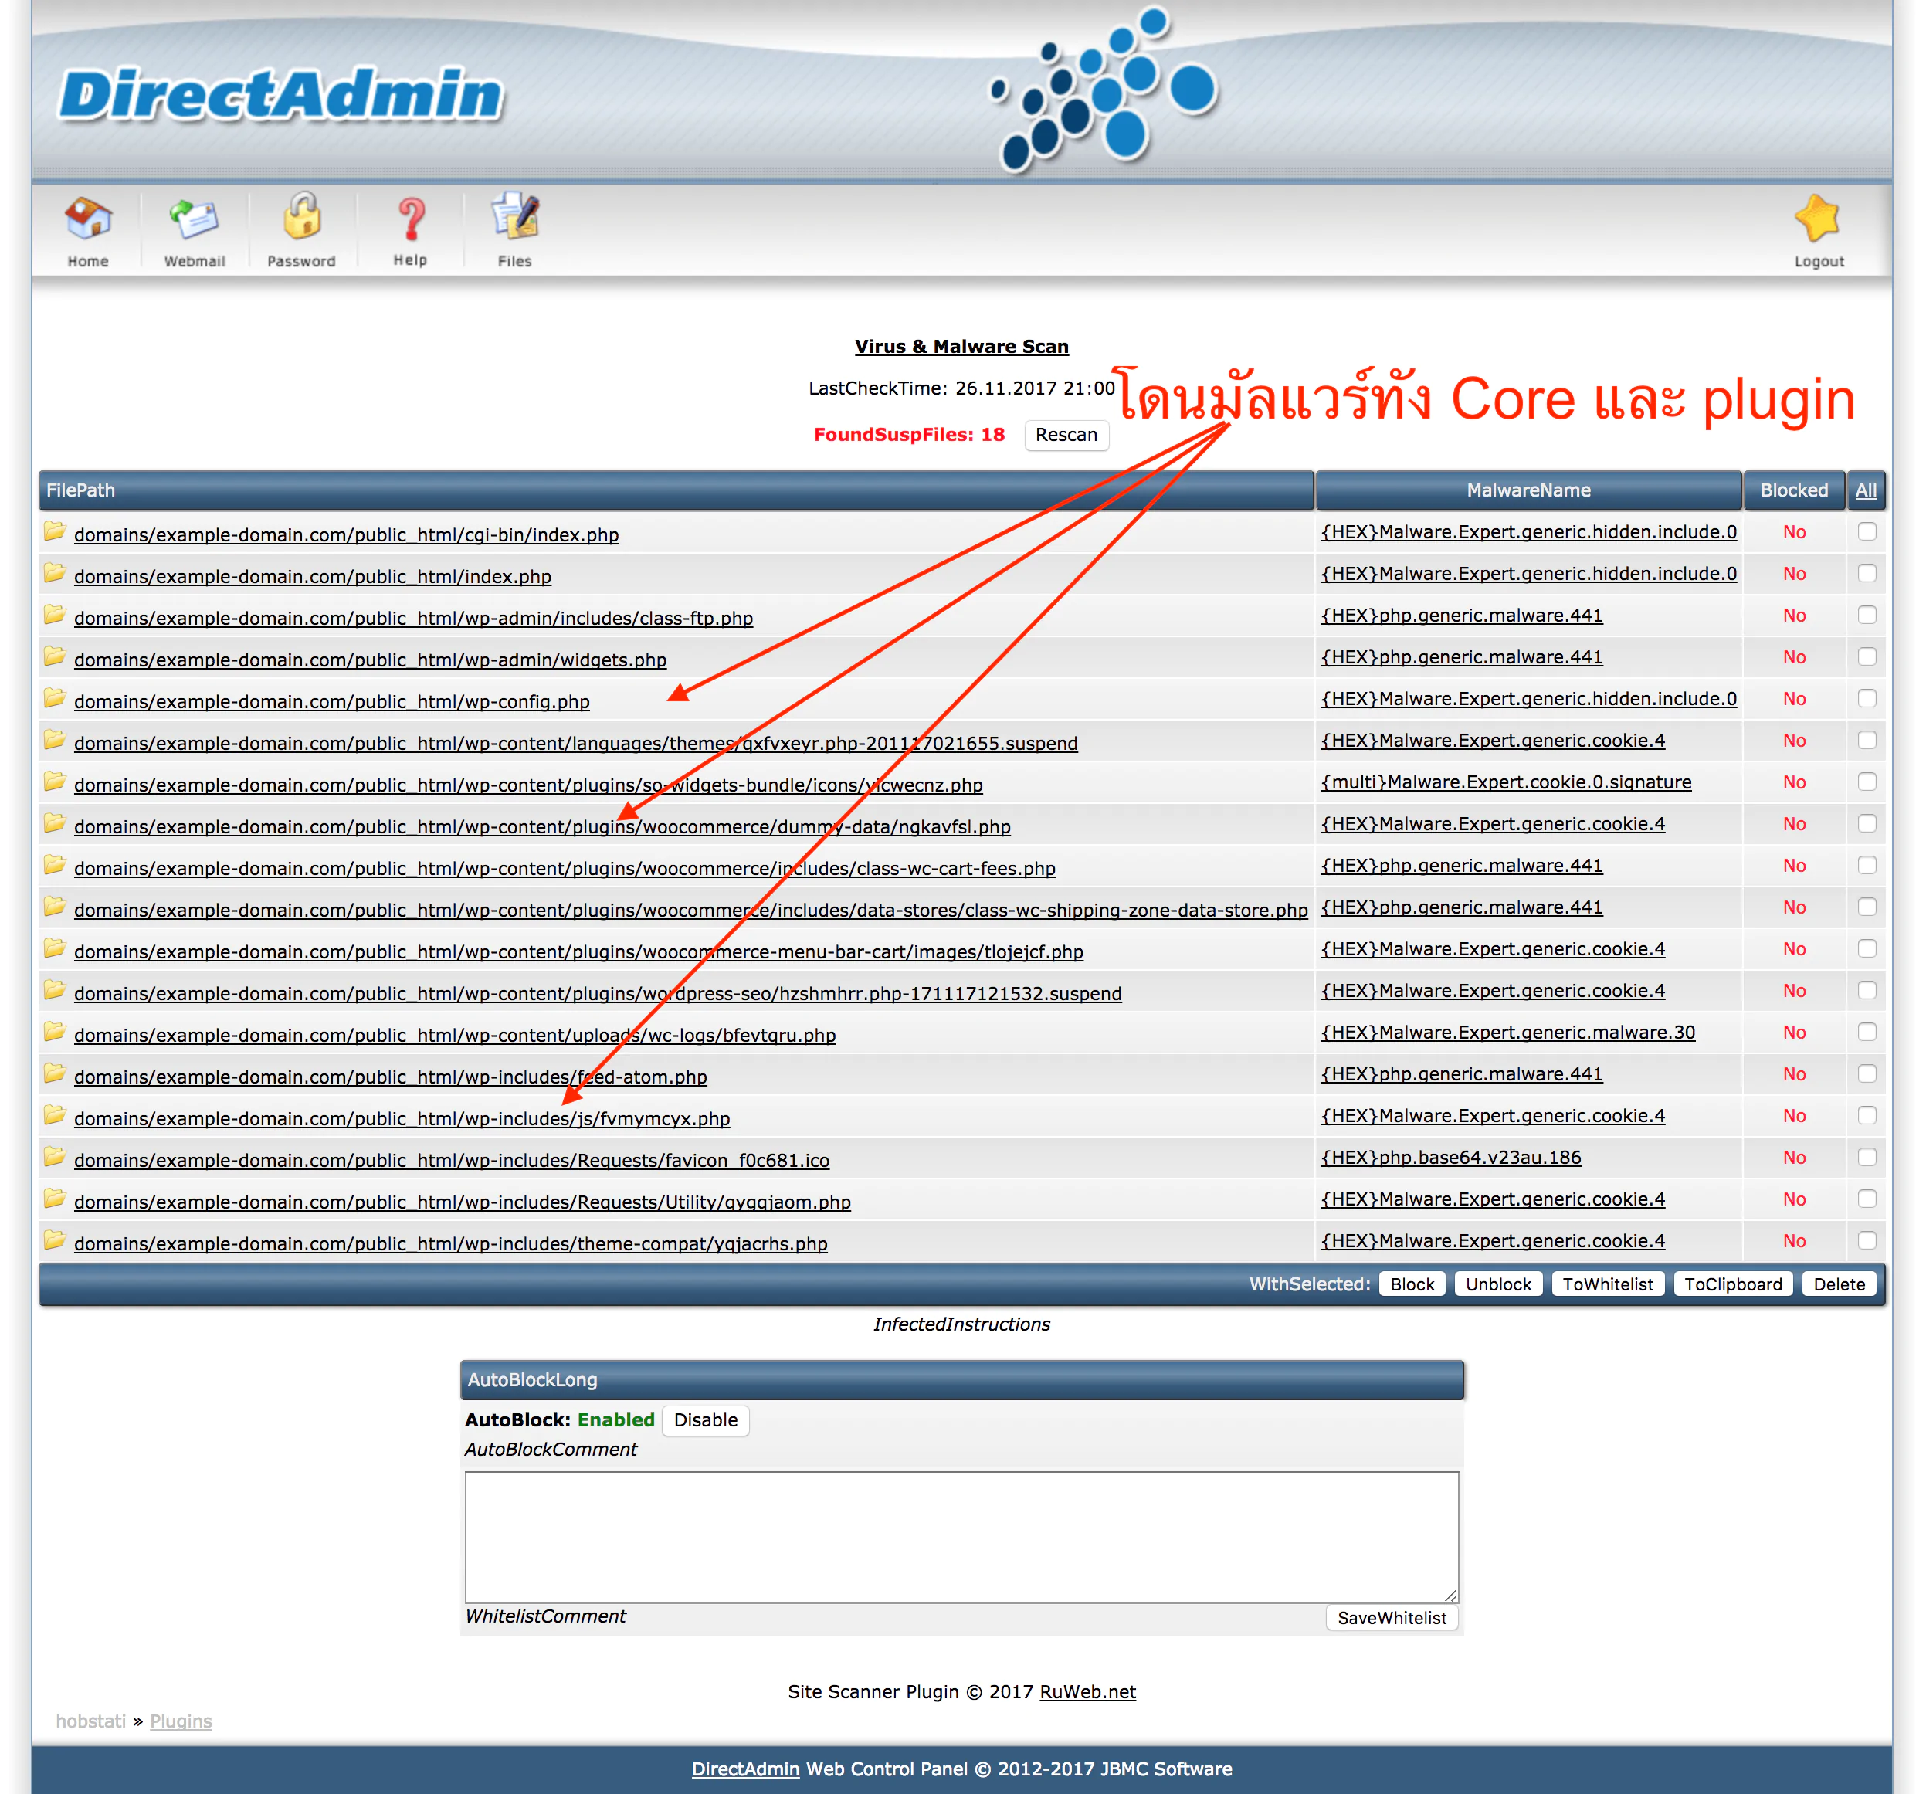
Task: Click into the AutoBlockComment text area
Action: coord(961,1538)
